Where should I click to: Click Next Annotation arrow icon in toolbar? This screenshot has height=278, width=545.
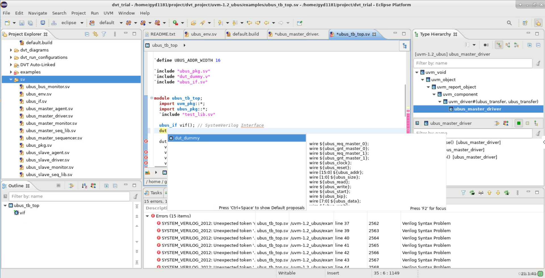(220, 23)
